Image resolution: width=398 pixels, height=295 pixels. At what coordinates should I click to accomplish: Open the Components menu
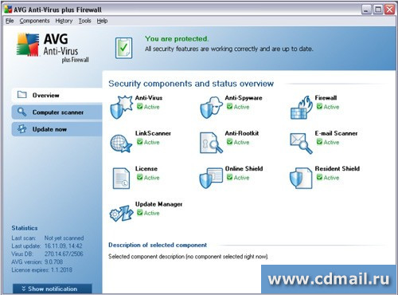pos(34,21)
